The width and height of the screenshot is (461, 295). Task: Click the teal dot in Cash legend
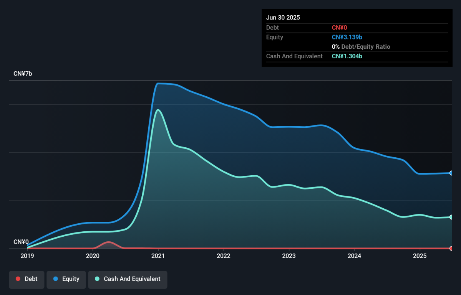pos(97,279)
